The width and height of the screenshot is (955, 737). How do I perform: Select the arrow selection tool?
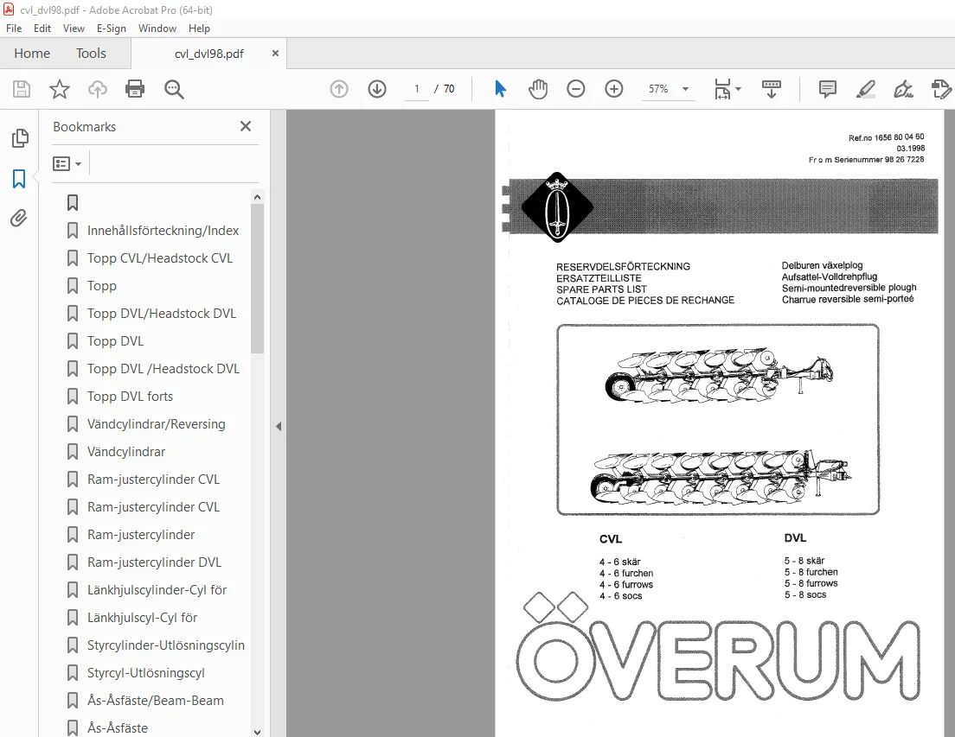point(500,89)
